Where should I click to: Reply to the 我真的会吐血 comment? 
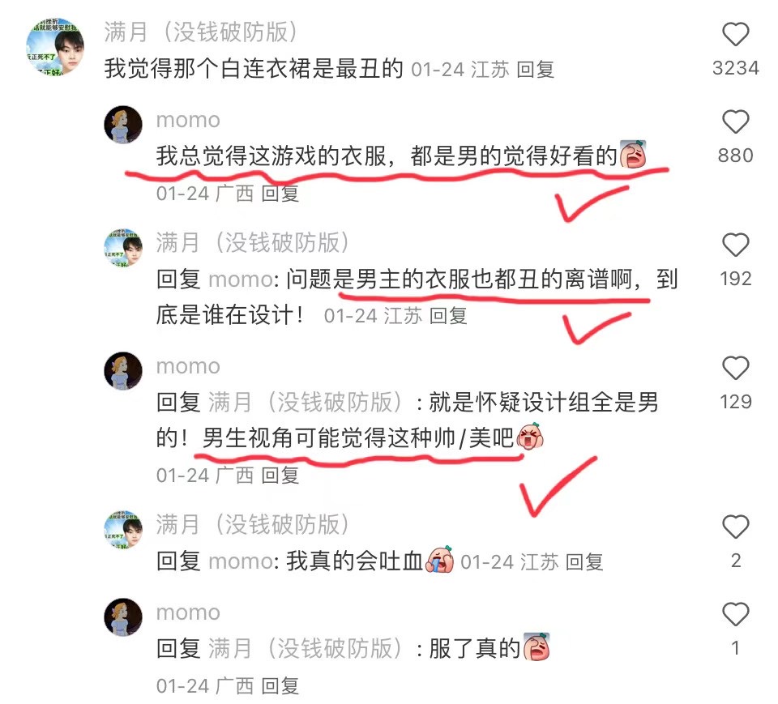coord(584,562)
